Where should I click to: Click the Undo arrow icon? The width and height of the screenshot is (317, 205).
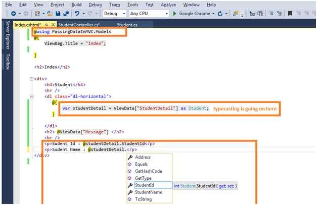pyautogui.click(x=77, y=14)
